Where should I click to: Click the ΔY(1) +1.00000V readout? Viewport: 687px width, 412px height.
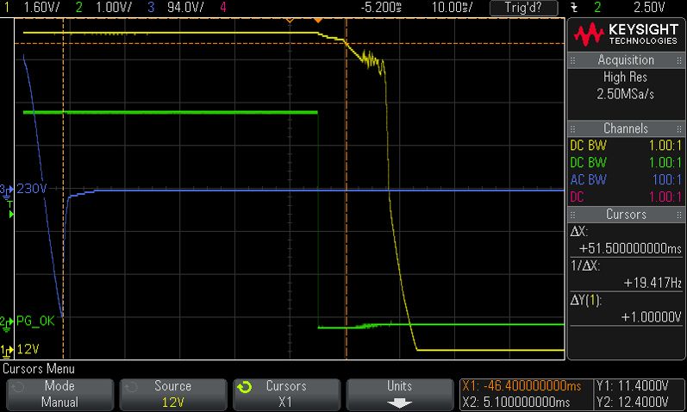[x=626, y=309]
